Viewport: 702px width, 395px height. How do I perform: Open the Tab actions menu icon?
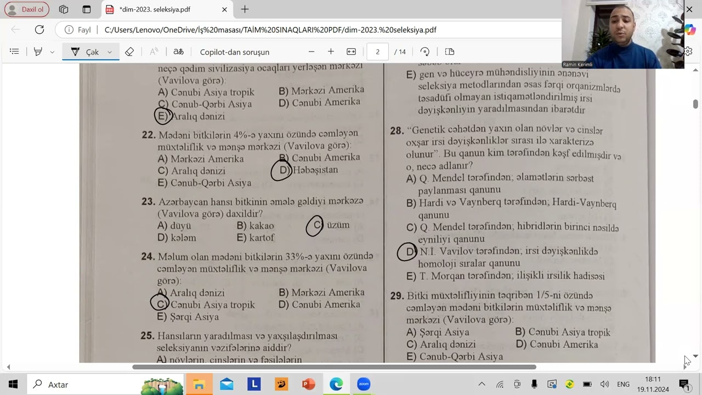point(87,9)
